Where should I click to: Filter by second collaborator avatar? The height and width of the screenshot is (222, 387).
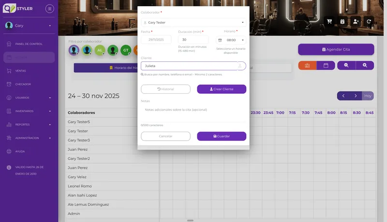click(x=87, y=50)
